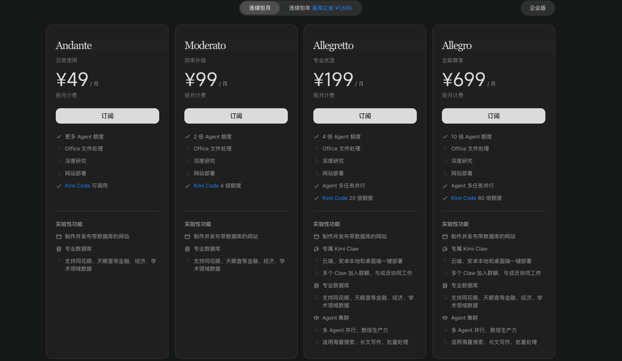Click the database icon in Allegro card
This screenshot has height=361, width=622.
(x=445, y=286)
